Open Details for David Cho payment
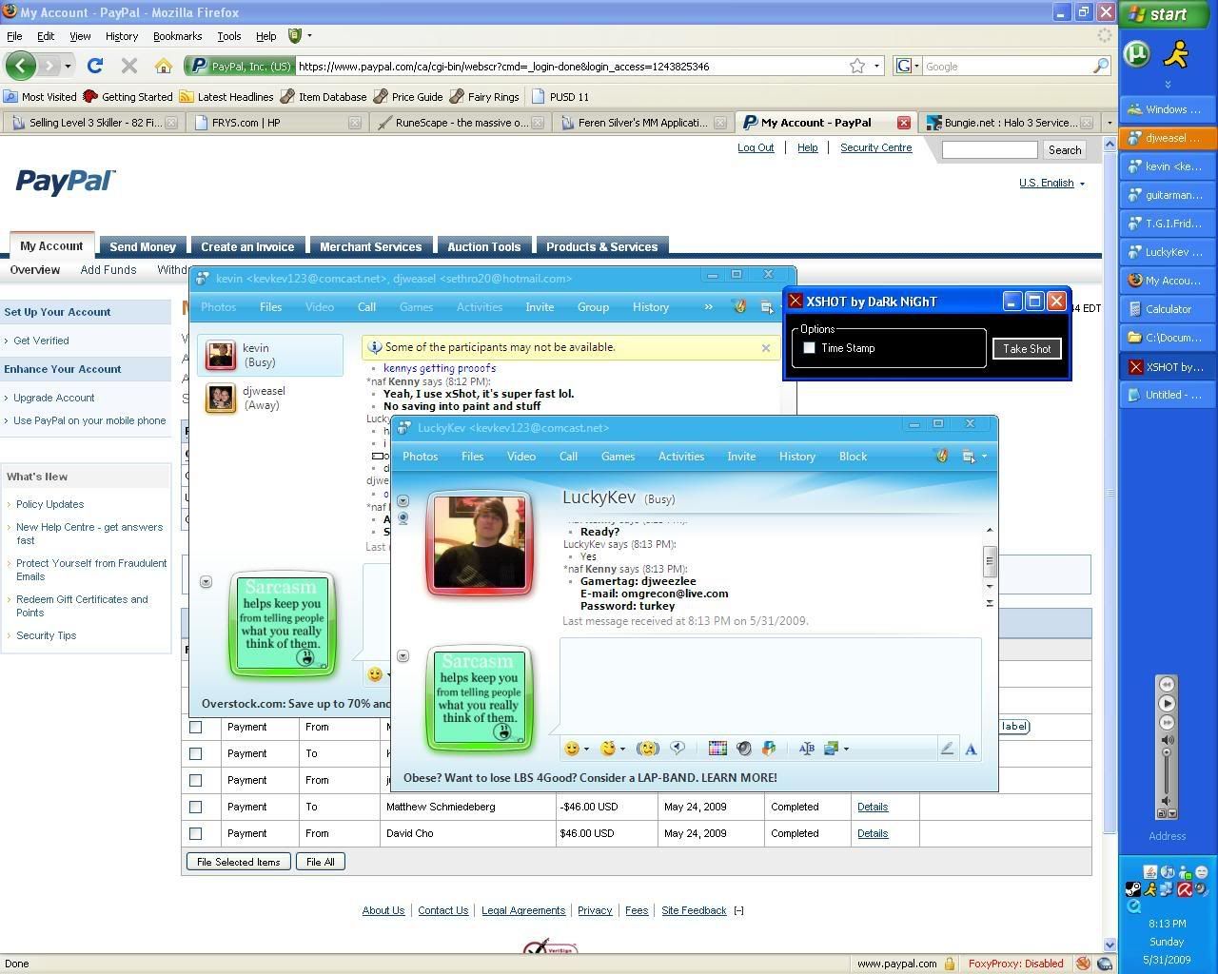Image resolution: width=1218 pixels, height=974 pixels. point(873,833)
